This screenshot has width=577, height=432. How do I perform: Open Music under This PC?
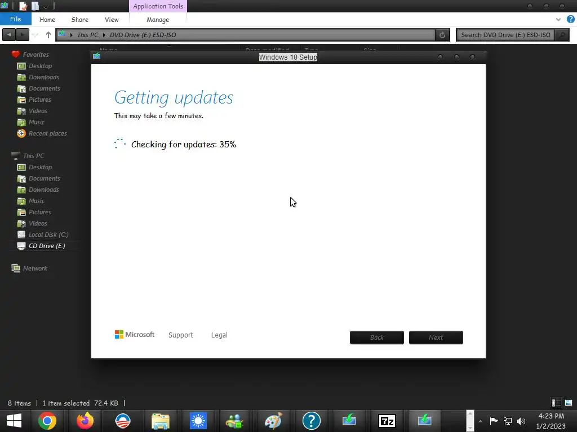point(37,201)
